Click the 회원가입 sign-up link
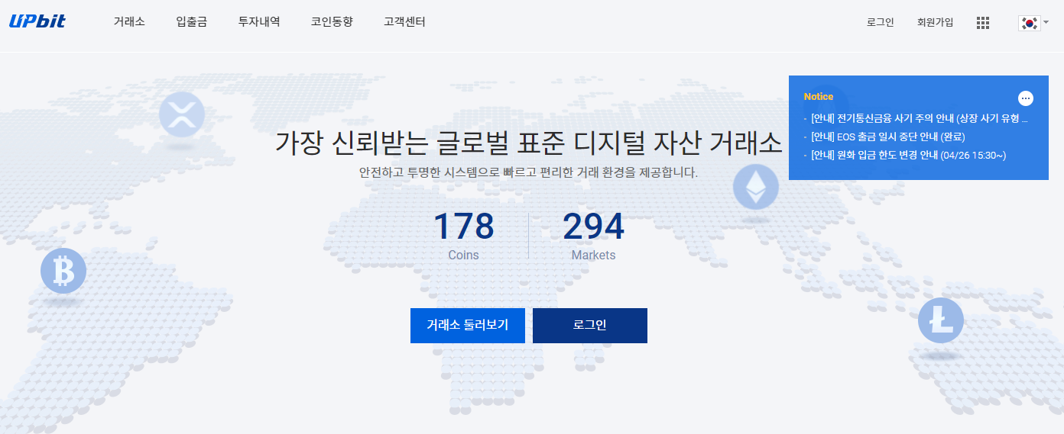1064x434 pixels. click(x=936, y=23)
